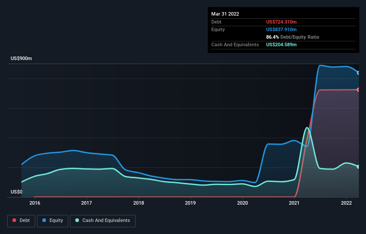Click the blue Equity legend dot
The image size is (366, 234).
coord(44,220)
